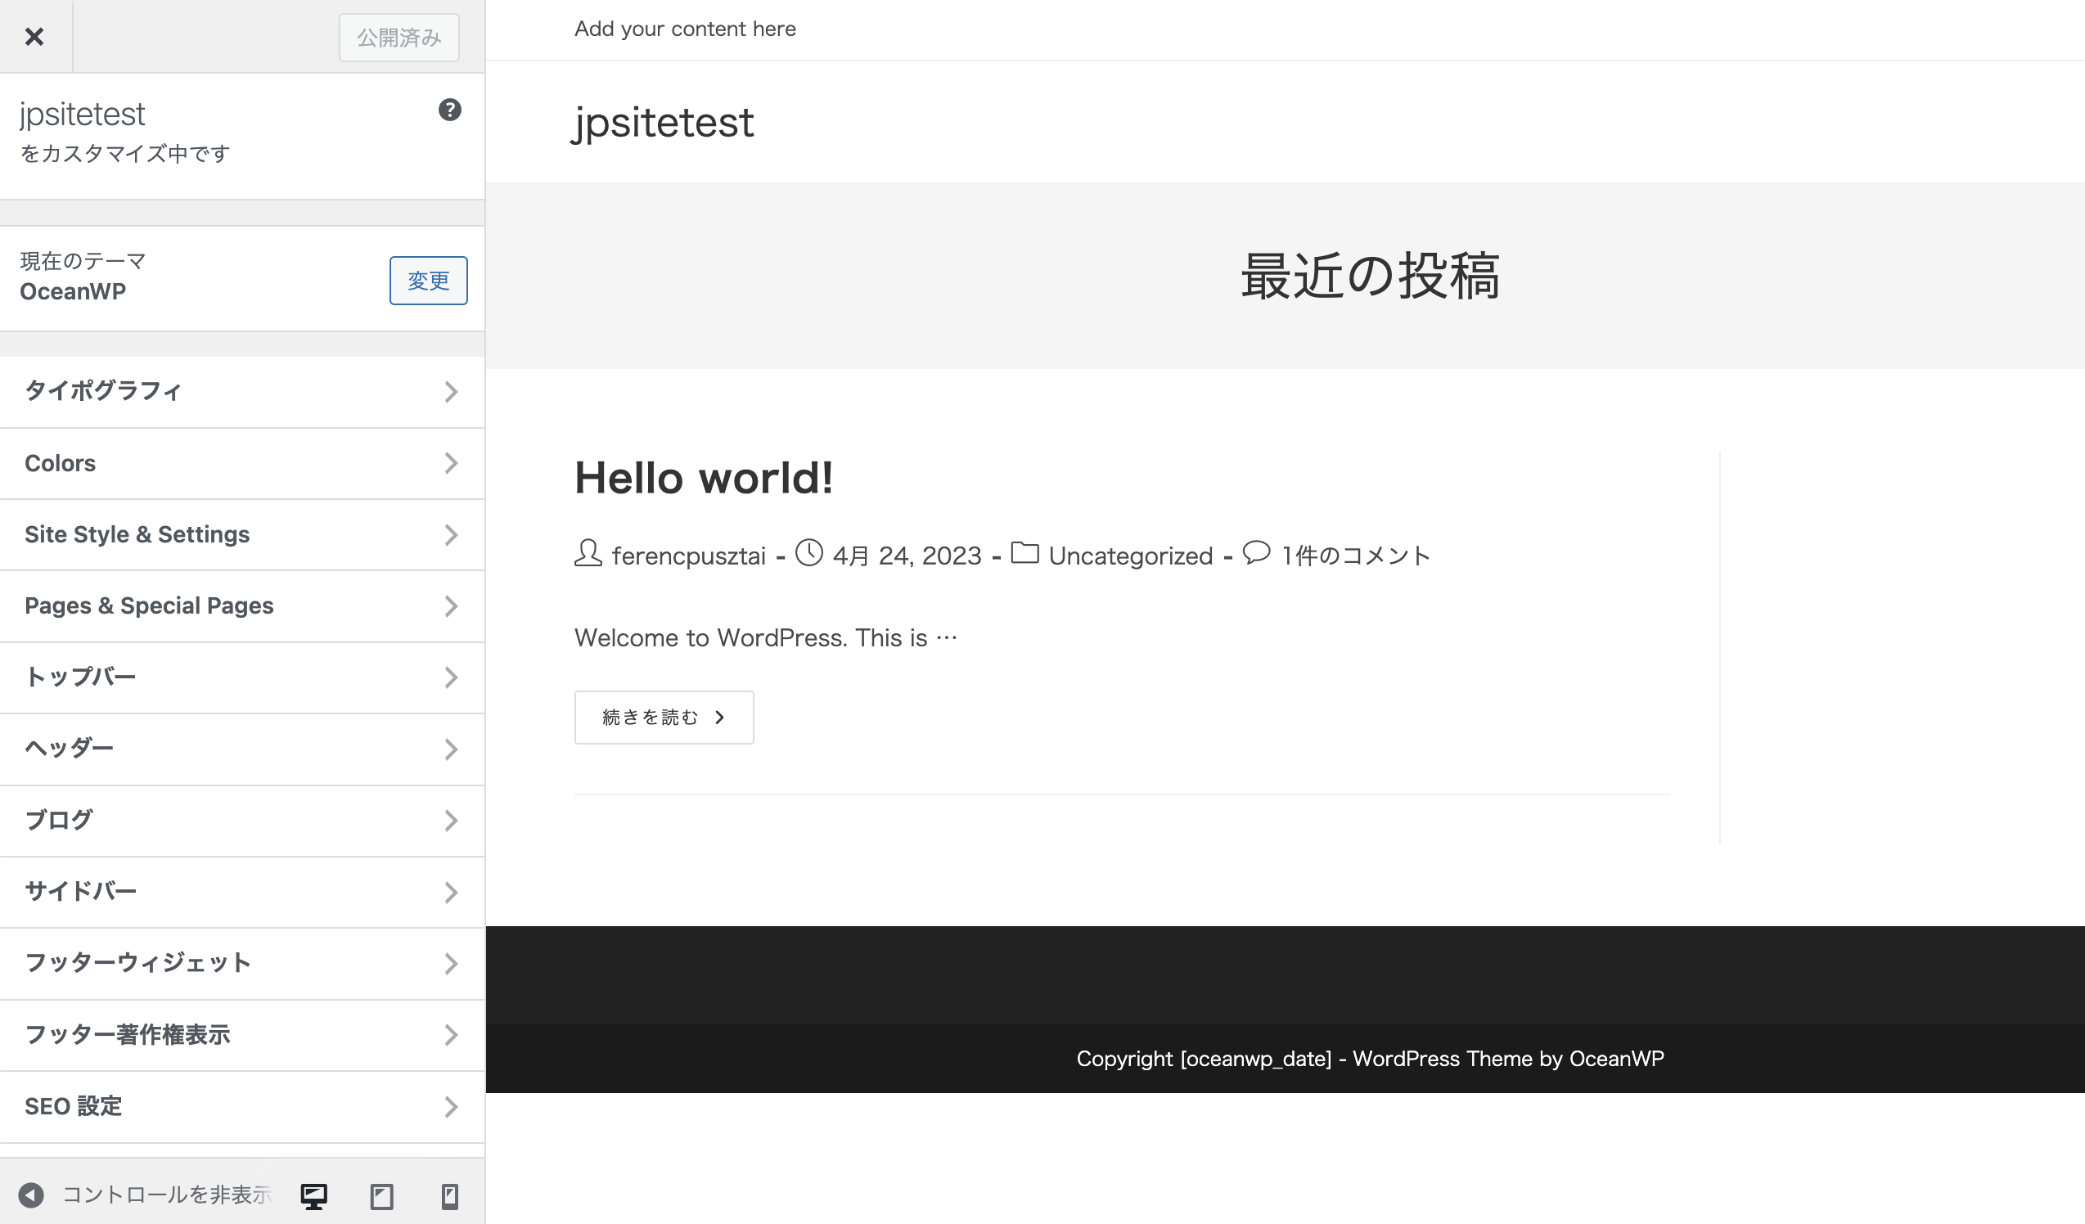The width and height of the screenshot is (2085, 1224).
Task: Open the customizer help icon
Action: (450, 110)
